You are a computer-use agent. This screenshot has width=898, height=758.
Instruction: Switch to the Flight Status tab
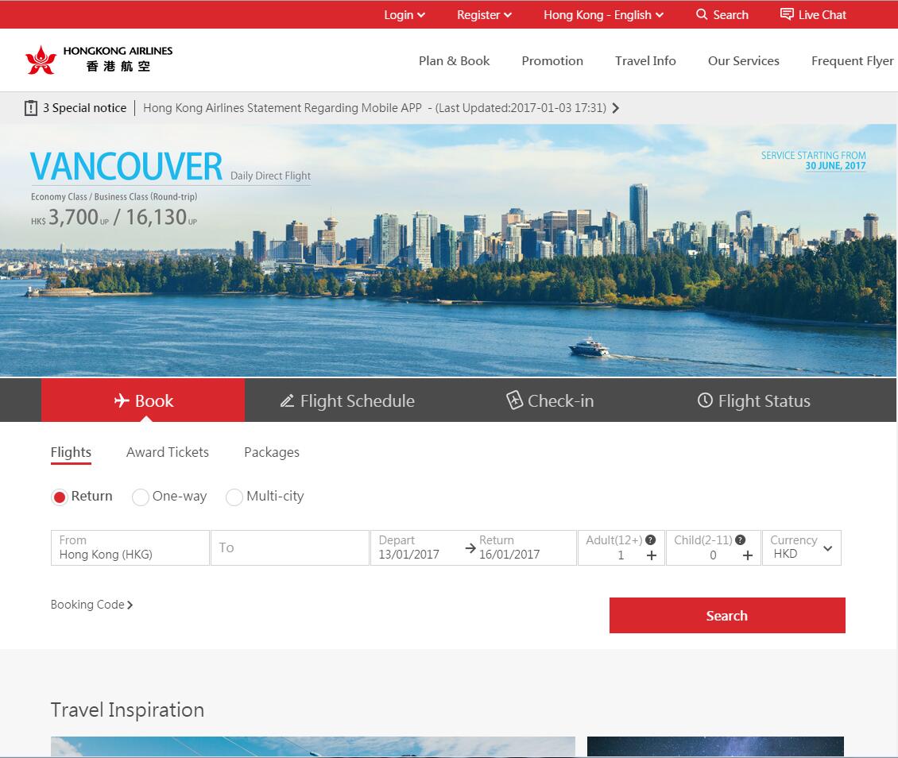(753, 400)
